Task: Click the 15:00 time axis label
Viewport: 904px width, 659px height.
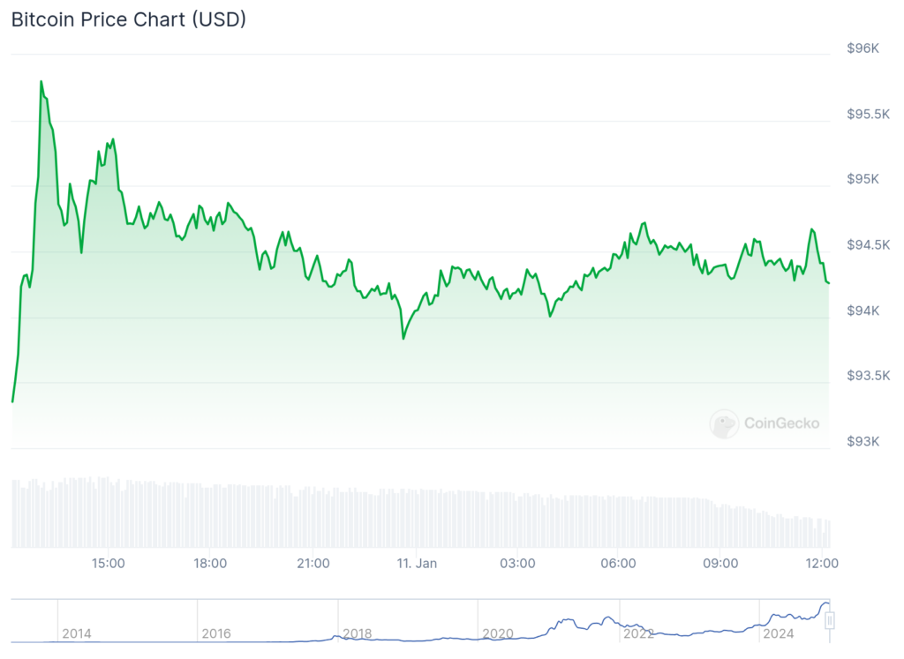Action: [x=109, y=564]
